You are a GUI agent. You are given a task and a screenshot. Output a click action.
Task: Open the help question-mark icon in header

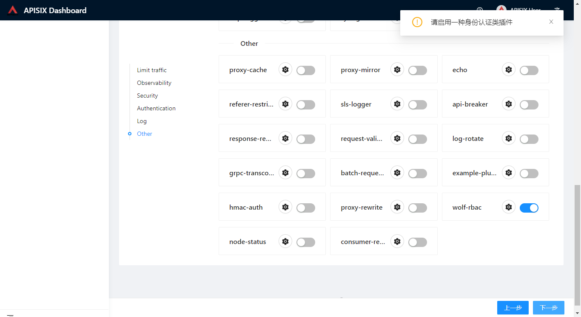[x=479, y=10]
